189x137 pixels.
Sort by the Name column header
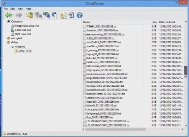click(x=113, y=22)
